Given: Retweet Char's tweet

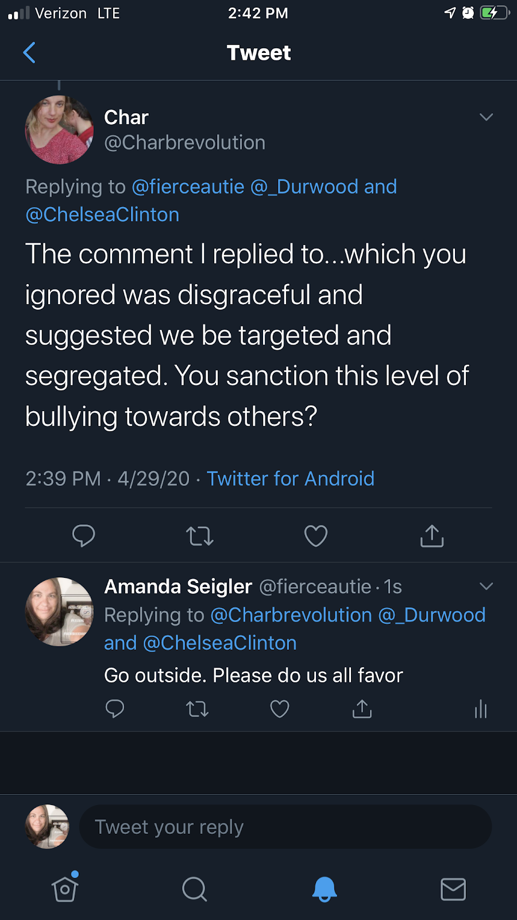Looking at the screenshot, I should pyautogui.click(x=200, y=536).
